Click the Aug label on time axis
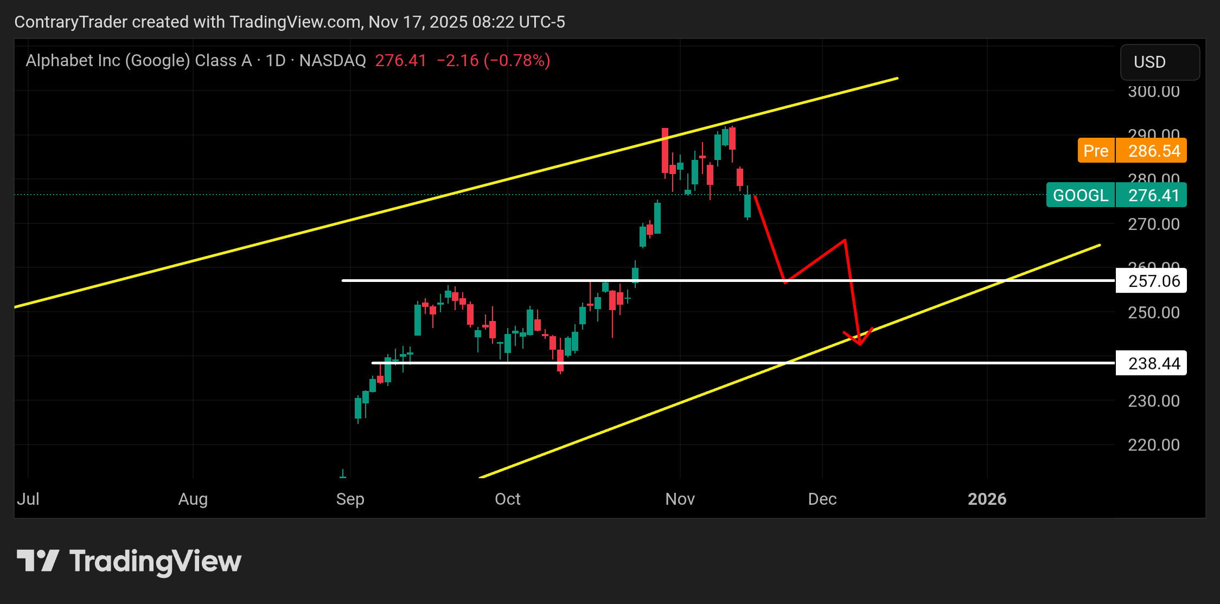 click(x=193, y=499)
